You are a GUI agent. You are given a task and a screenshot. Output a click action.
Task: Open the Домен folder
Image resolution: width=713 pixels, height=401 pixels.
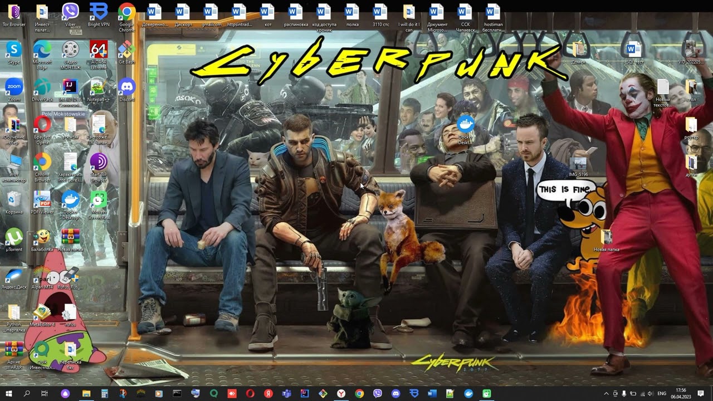coord(578,53)
